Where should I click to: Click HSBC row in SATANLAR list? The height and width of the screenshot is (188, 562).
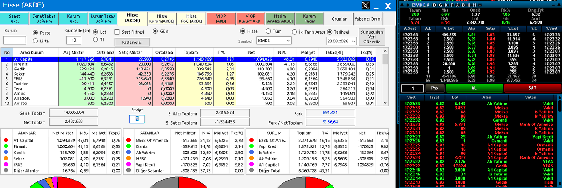(x=184, y=158)
